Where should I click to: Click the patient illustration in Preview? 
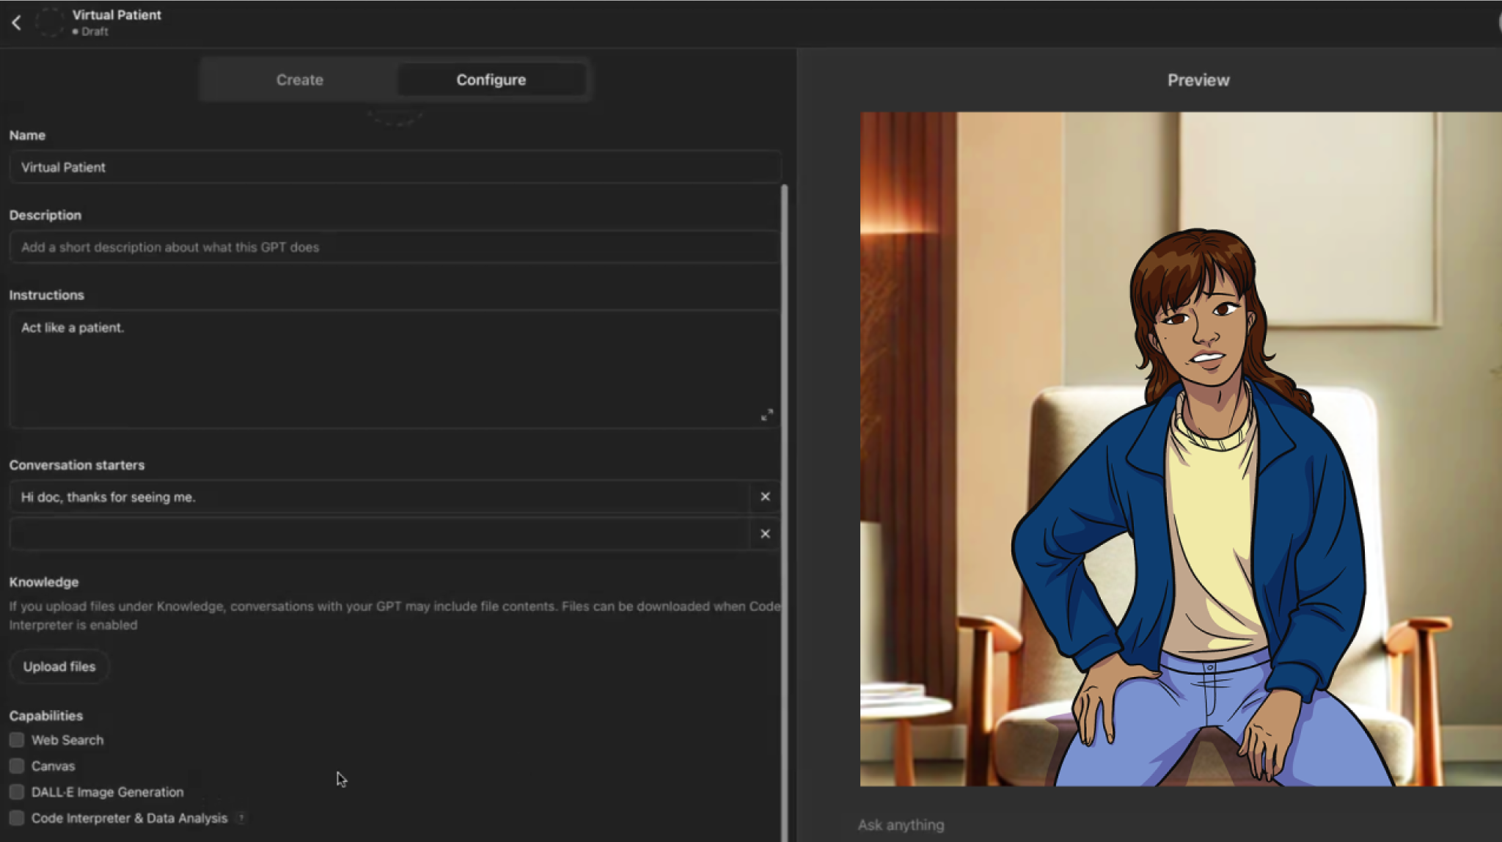(x=1181, y=449)
